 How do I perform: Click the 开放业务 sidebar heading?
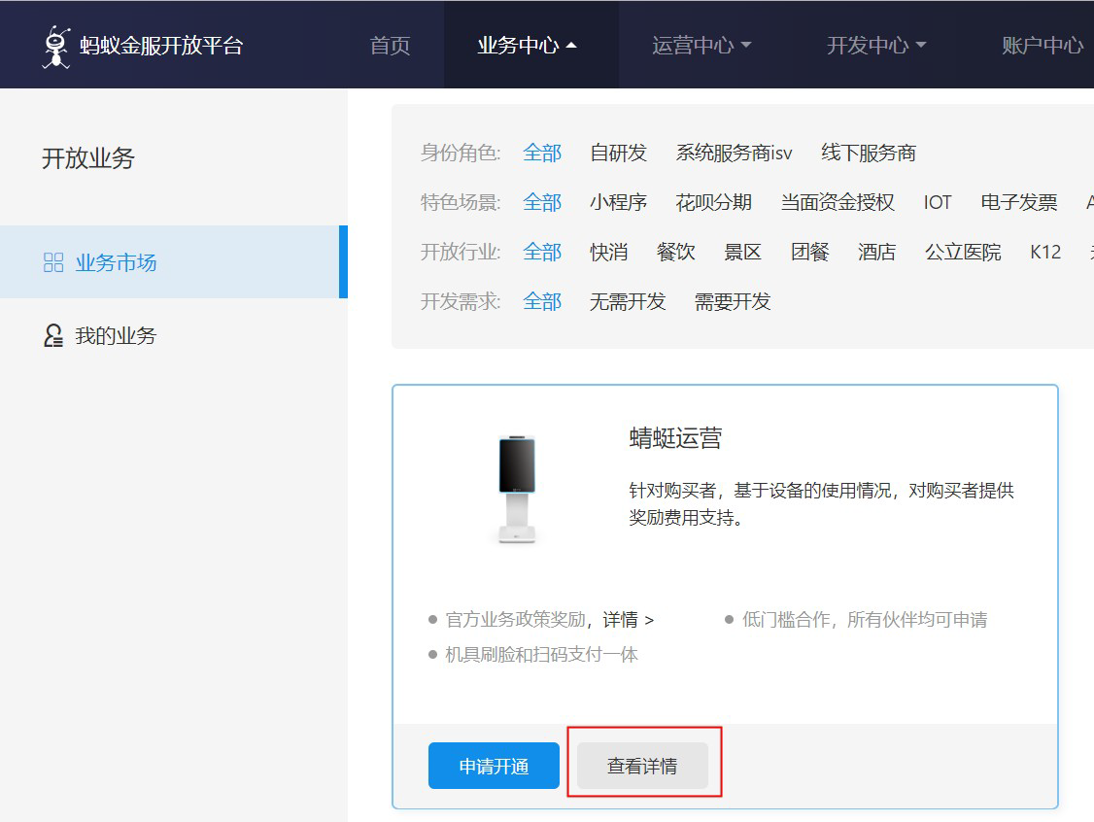[87, 158]
